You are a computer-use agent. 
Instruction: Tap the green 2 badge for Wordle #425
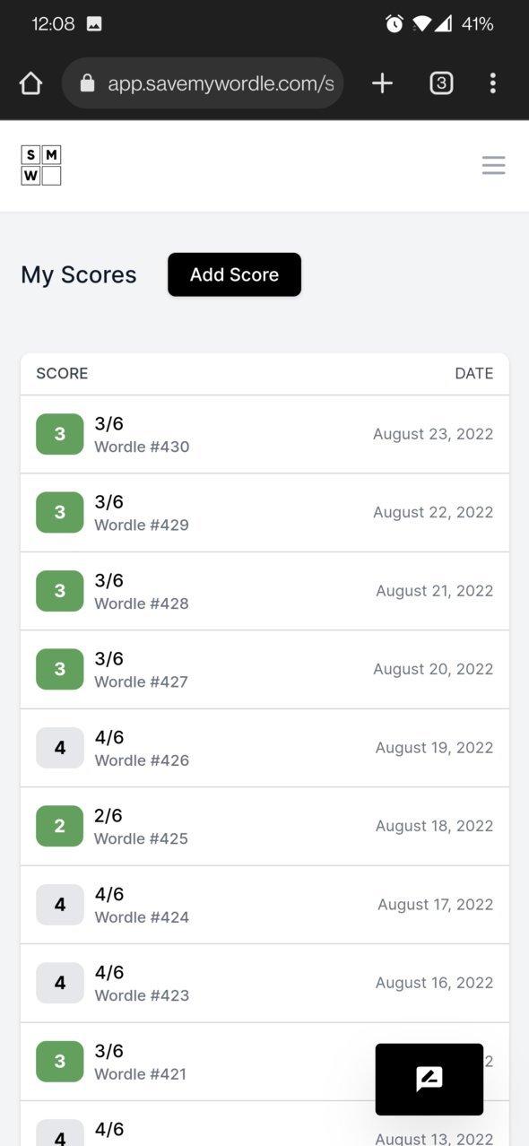(x=59, y=826)
